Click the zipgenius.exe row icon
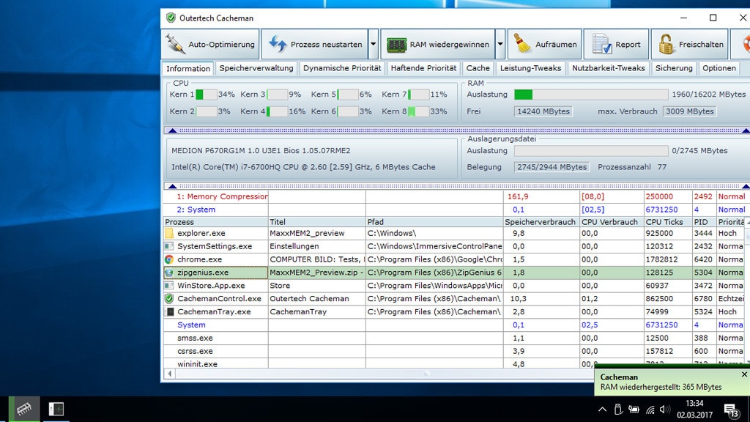The height and width of the screenshot is (422, 750). [169, 273]
